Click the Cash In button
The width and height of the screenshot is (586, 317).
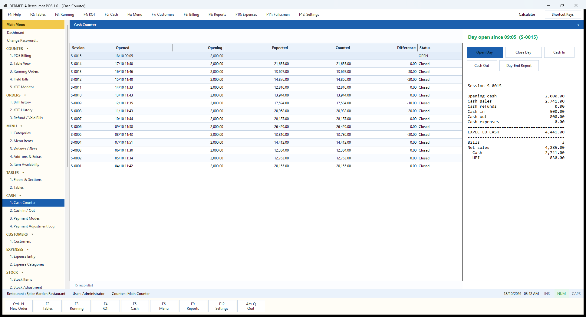pyautogui.click(x=559, y=52)
